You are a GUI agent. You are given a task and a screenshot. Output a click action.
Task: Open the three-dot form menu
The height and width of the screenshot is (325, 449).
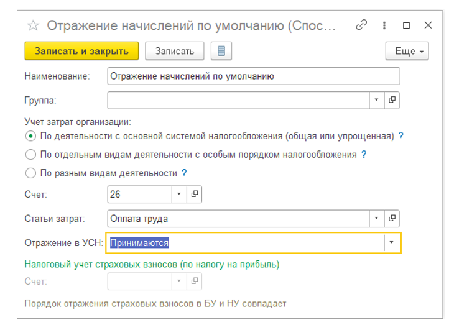(384, 25)
